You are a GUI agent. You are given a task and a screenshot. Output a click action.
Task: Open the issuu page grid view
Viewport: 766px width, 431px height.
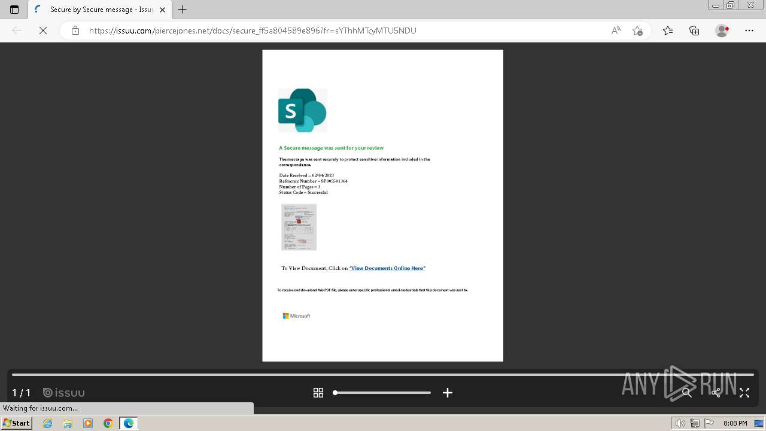(x=318, y=393)
